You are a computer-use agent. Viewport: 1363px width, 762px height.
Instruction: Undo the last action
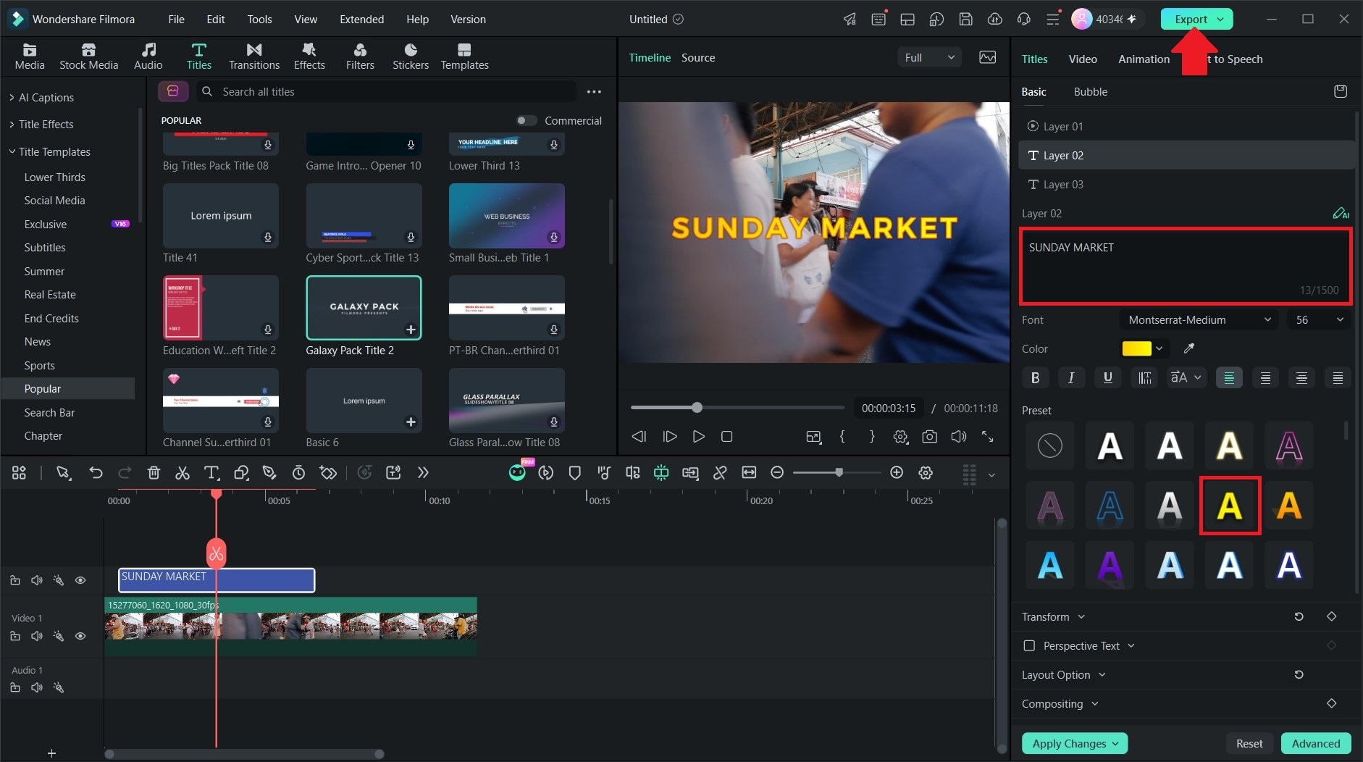coord(96,473)
